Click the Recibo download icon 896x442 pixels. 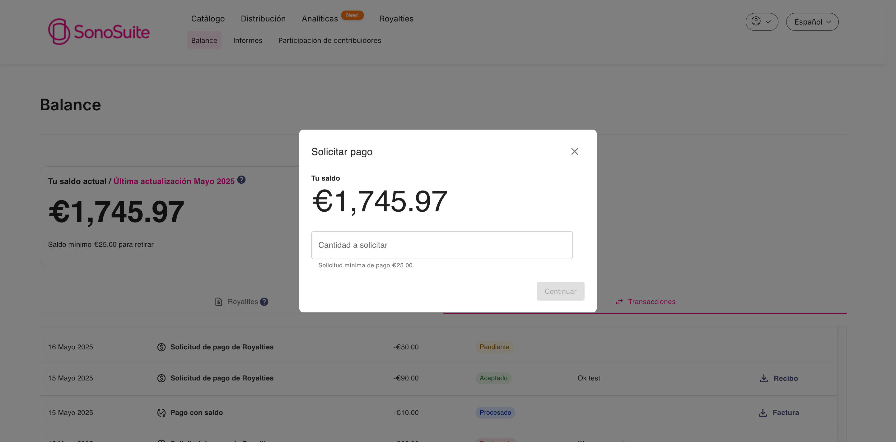click(x=764, y=378)
